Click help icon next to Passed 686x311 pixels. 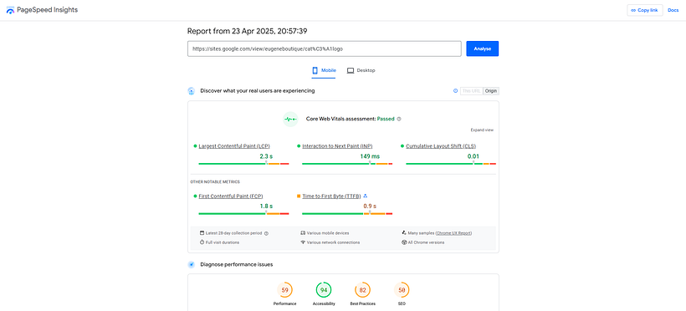[x=399, y=119]
